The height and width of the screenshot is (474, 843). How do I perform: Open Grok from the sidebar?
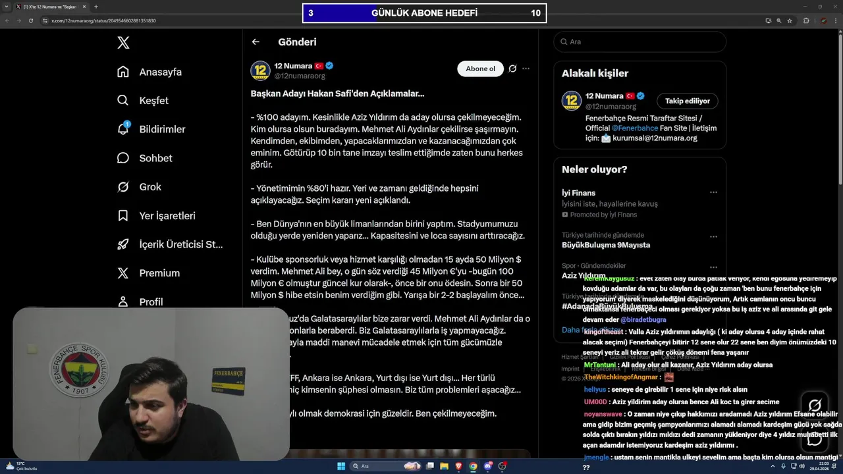[x=139, y=187]
